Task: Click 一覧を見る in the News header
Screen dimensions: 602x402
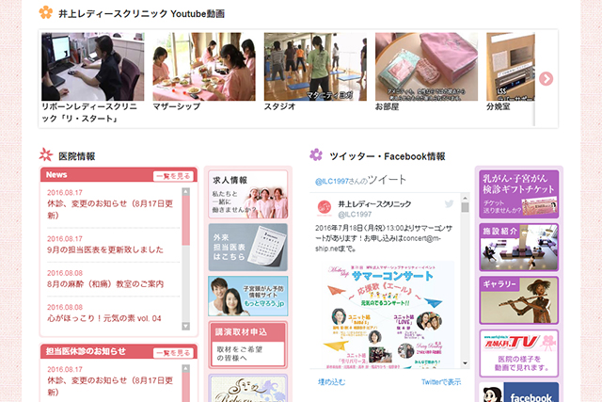Action: [173, 176]
